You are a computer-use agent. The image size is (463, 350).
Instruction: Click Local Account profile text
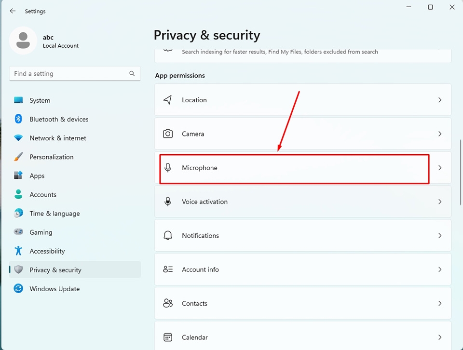(x=61, y=46)
